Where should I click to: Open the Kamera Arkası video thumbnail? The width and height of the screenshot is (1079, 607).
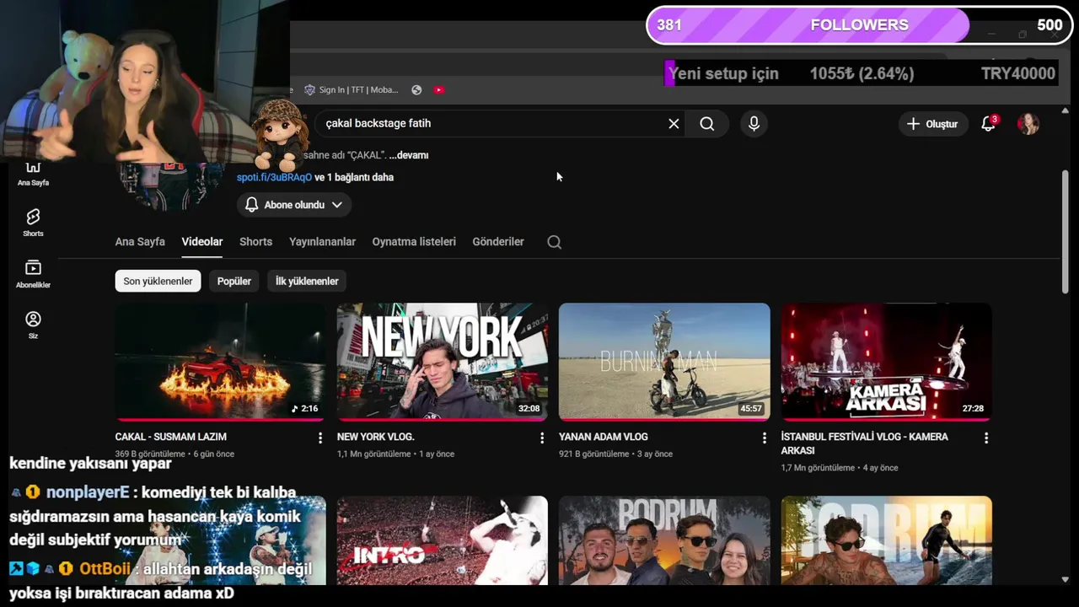[886, 362]
